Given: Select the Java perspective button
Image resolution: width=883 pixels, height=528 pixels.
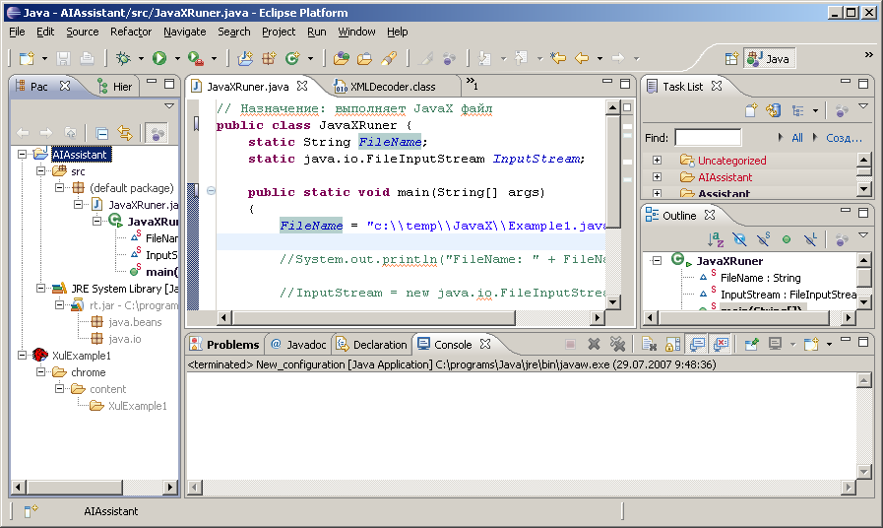Looking at the screenshot, I should 770,58.
